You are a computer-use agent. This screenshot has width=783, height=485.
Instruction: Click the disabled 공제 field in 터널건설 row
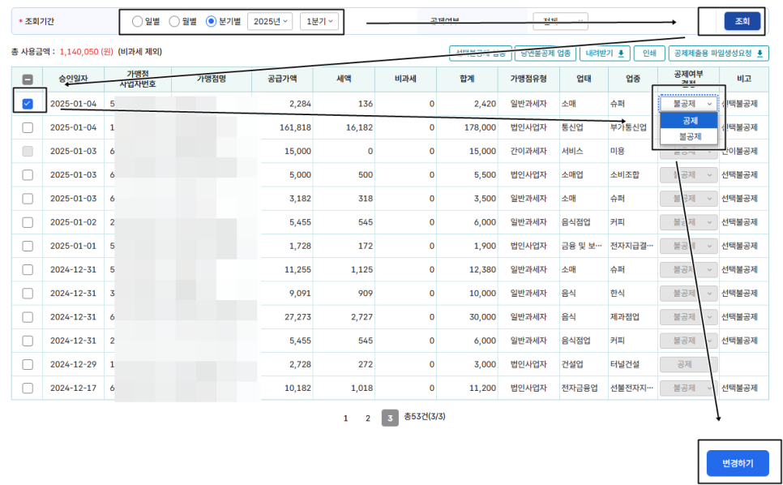[x=688, y=364]
